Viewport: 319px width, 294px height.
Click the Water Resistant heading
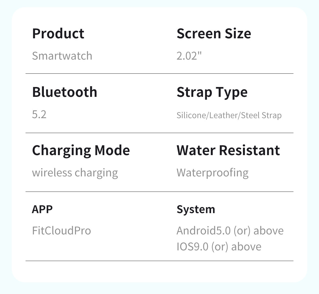[x=228, y=151]
